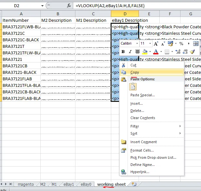Screen dimensions: 201x191
Task: Select Insert... in context menu
Action: tap(152, 103)
